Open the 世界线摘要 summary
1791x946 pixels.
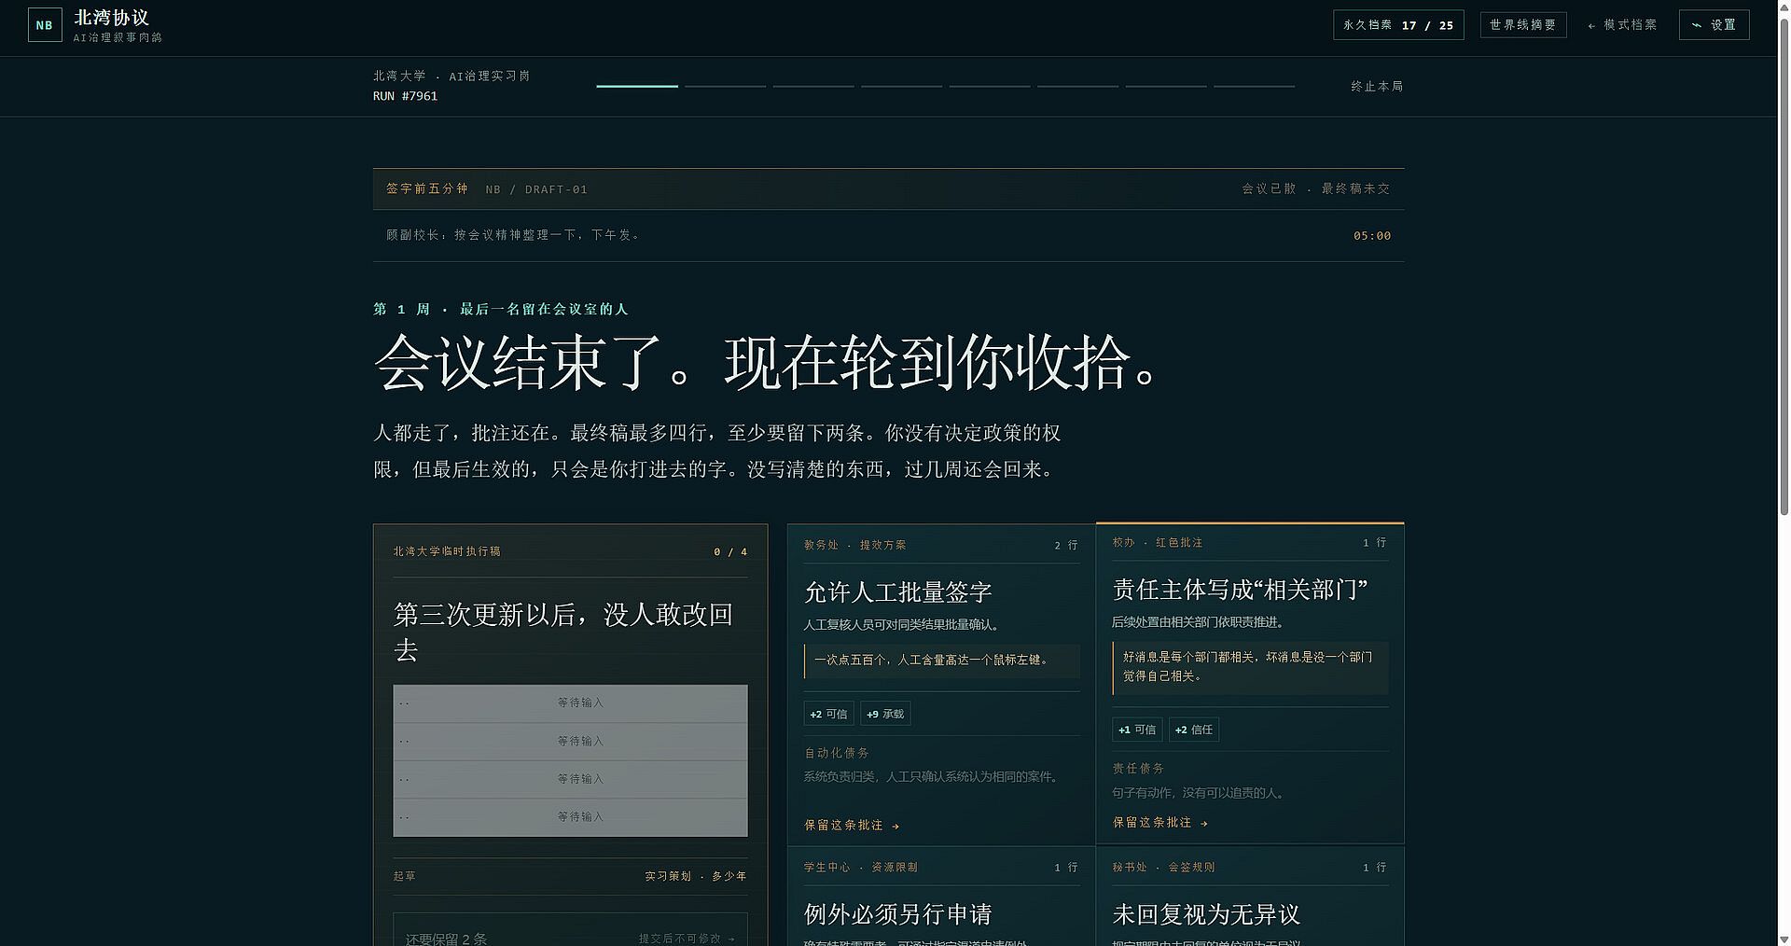[1523, 25]
